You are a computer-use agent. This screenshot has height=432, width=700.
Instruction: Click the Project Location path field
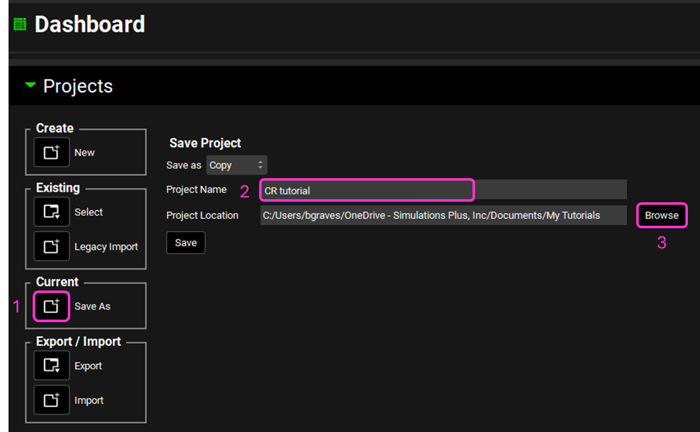pos(443,215)
